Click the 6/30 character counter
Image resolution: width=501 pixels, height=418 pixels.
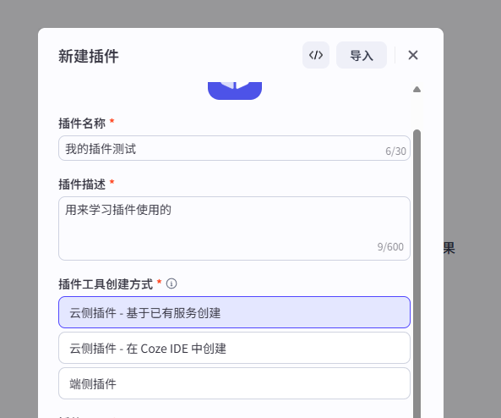395,151
